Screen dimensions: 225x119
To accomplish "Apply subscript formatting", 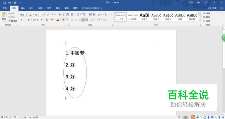I will pyautogui.click(x=38, y=20).
